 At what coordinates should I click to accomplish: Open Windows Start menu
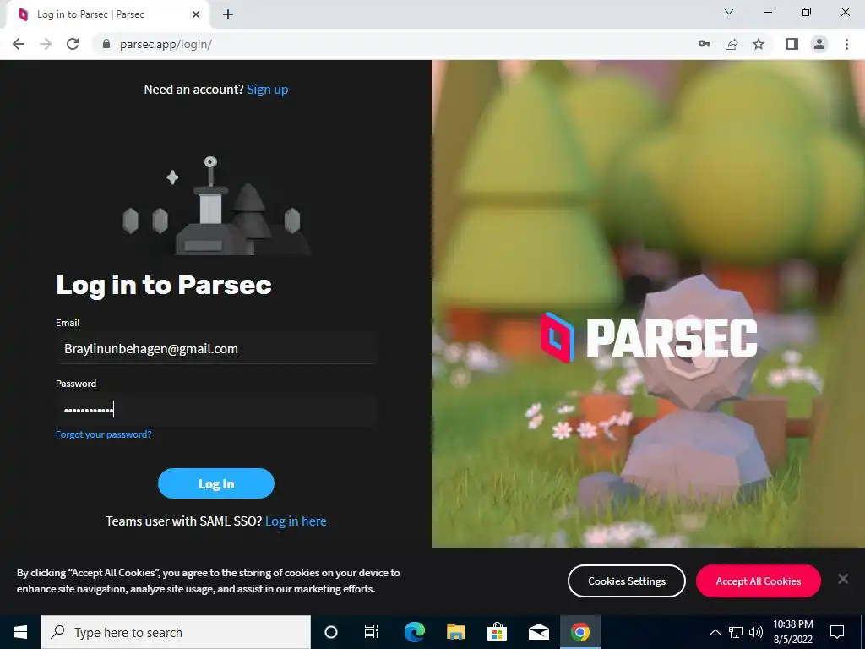click(x=20, y=632)
